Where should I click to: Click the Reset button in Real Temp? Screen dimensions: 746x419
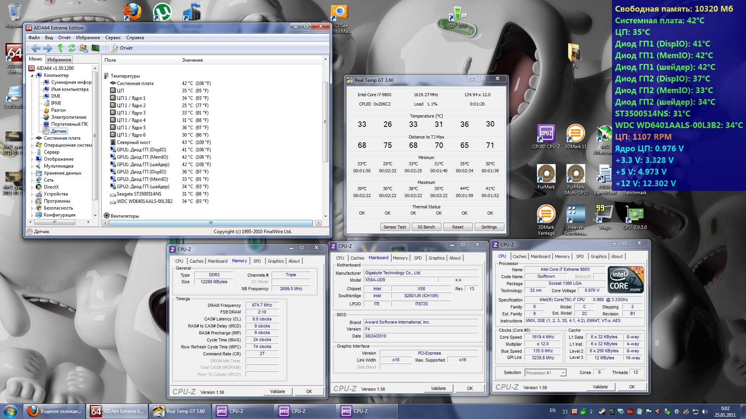[457, 227]
